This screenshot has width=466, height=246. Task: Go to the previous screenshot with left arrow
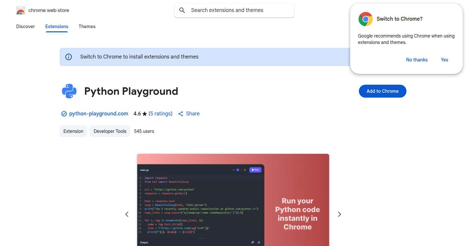coord(127,214)
